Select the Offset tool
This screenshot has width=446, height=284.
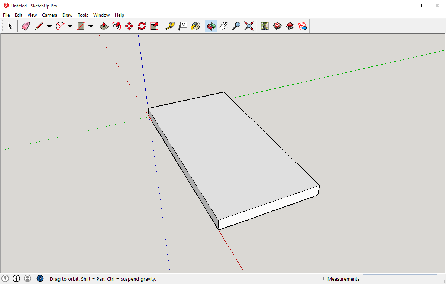point(117,26)
